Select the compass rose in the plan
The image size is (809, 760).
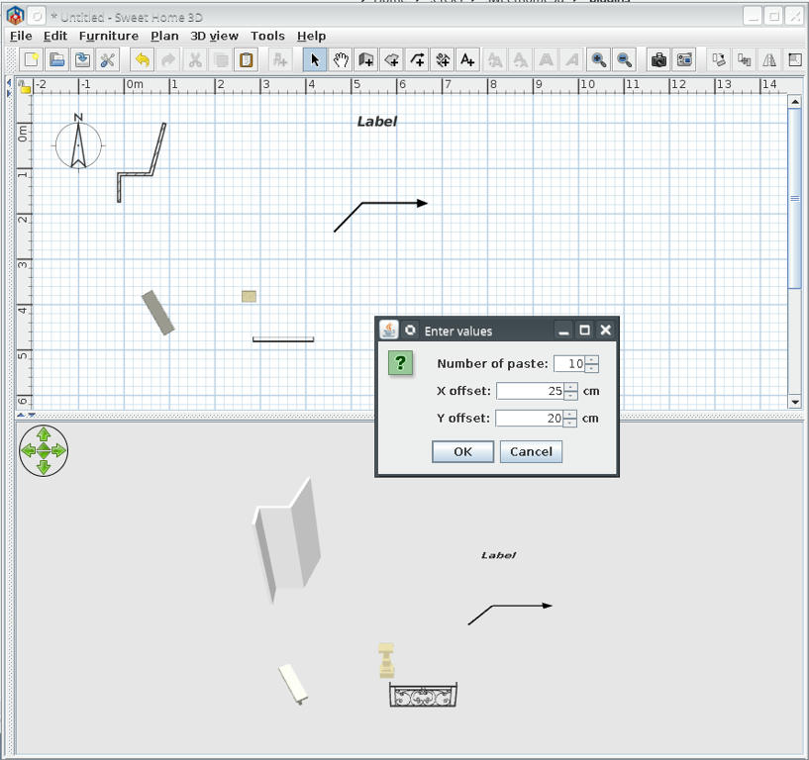[x=78, y=143]
